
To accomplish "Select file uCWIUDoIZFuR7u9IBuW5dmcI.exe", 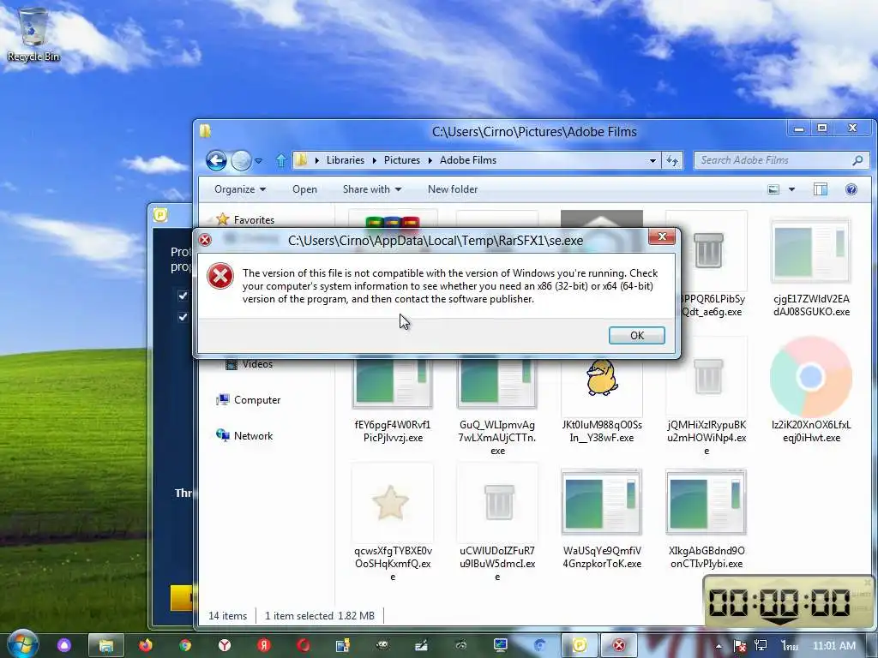I will [x=497, y=523].
